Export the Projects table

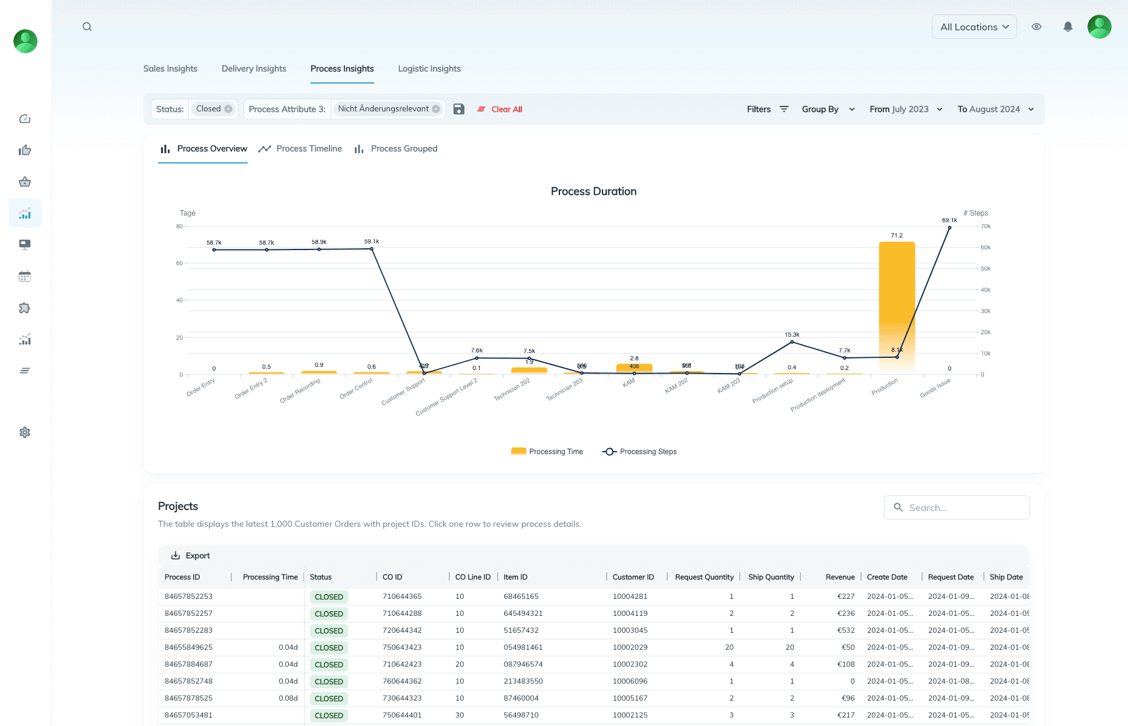pos(191,556)
